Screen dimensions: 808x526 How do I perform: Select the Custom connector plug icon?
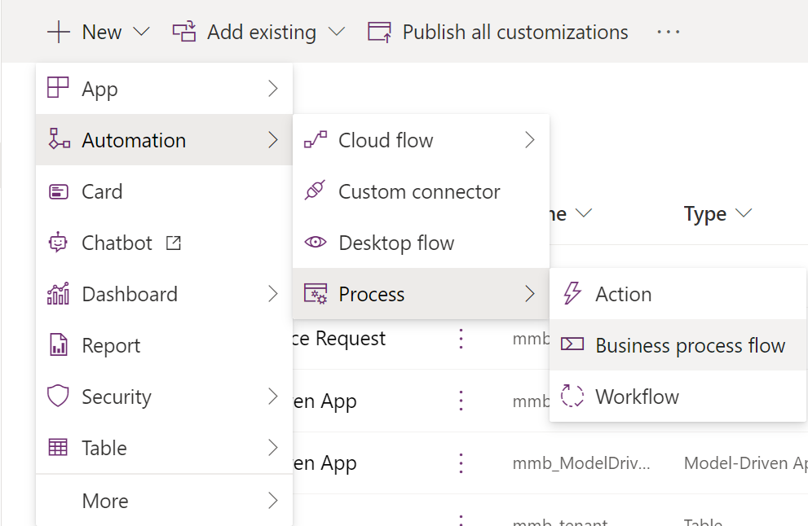(315, 191)
